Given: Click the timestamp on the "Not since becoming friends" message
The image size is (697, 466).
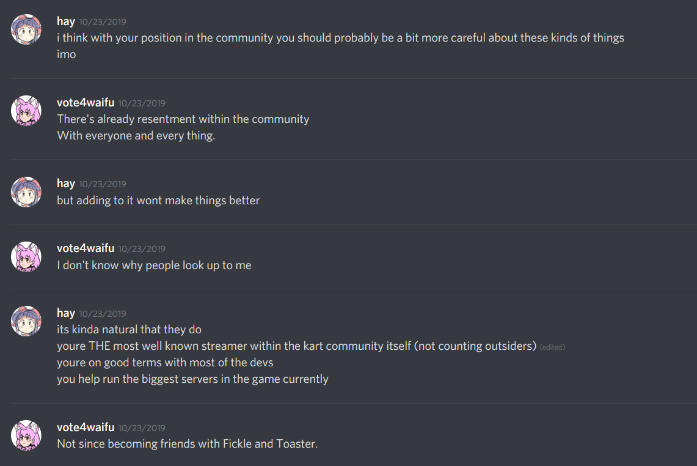Looking at the screenshot, I should [142, 428].
